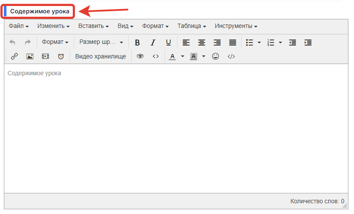Justify the text
Screen dimensions: 354x214
tap(233, 43)
